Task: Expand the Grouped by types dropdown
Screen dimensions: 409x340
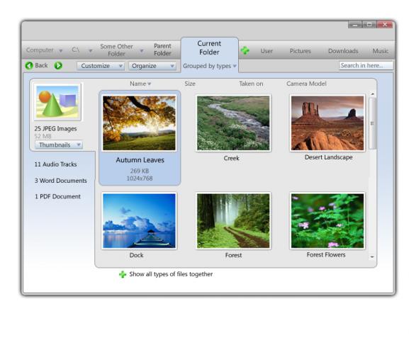Action: click(210, 66)
